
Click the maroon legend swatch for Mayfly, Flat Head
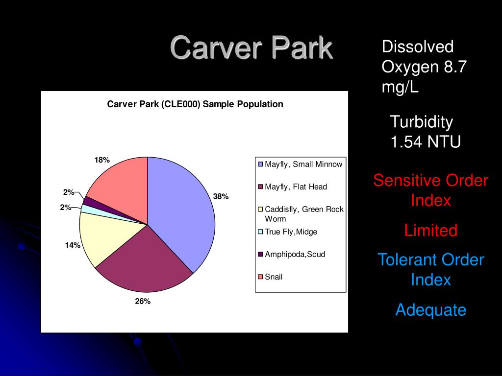pos(260,187)
